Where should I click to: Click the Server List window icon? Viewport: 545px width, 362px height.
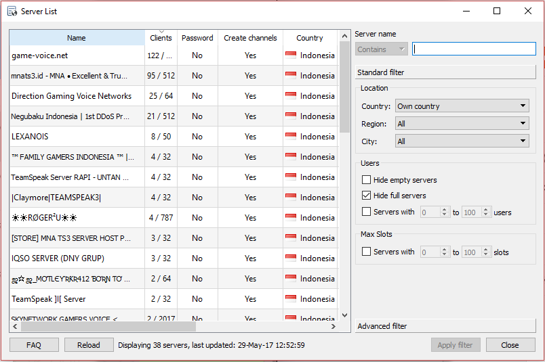(12, 11)
